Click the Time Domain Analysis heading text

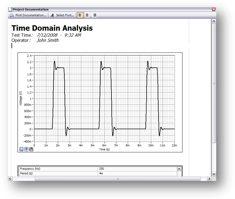(x=52, y=28)
